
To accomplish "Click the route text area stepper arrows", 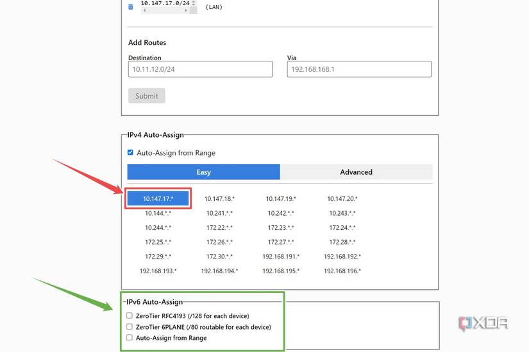I will (x=194, y=4).
